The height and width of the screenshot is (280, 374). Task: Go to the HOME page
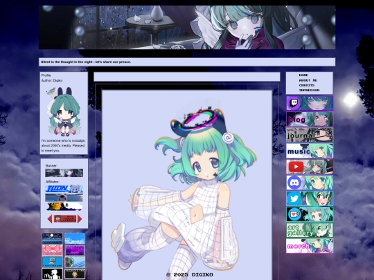[x=303, y=75]
